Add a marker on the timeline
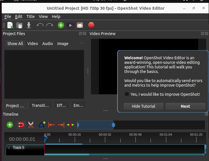 tap(42, 125)
